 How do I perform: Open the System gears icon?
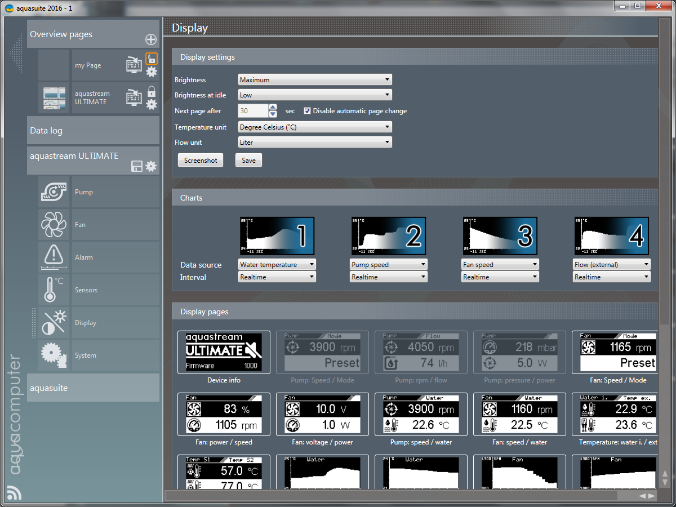pos(54,355)
